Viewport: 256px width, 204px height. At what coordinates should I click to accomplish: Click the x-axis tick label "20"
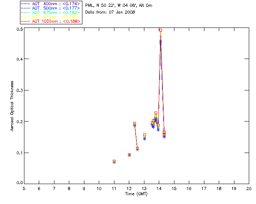point(249,189)
